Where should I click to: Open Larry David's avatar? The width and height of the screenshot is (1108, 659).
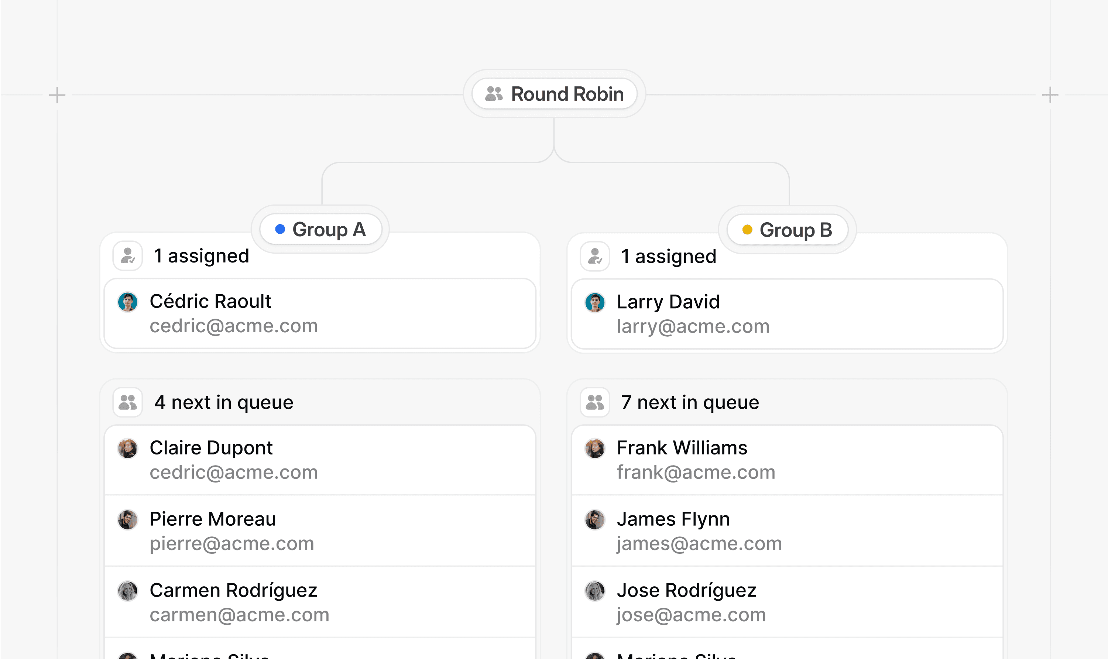(x=595, y=302)
